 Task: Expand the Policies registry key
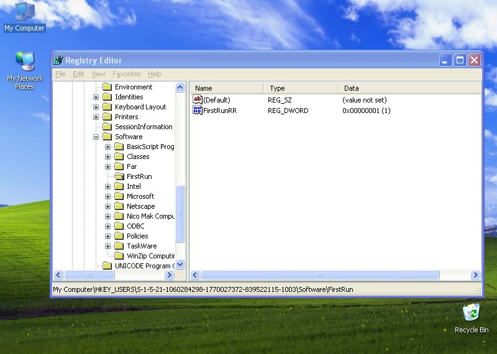(x=108, y=236)
